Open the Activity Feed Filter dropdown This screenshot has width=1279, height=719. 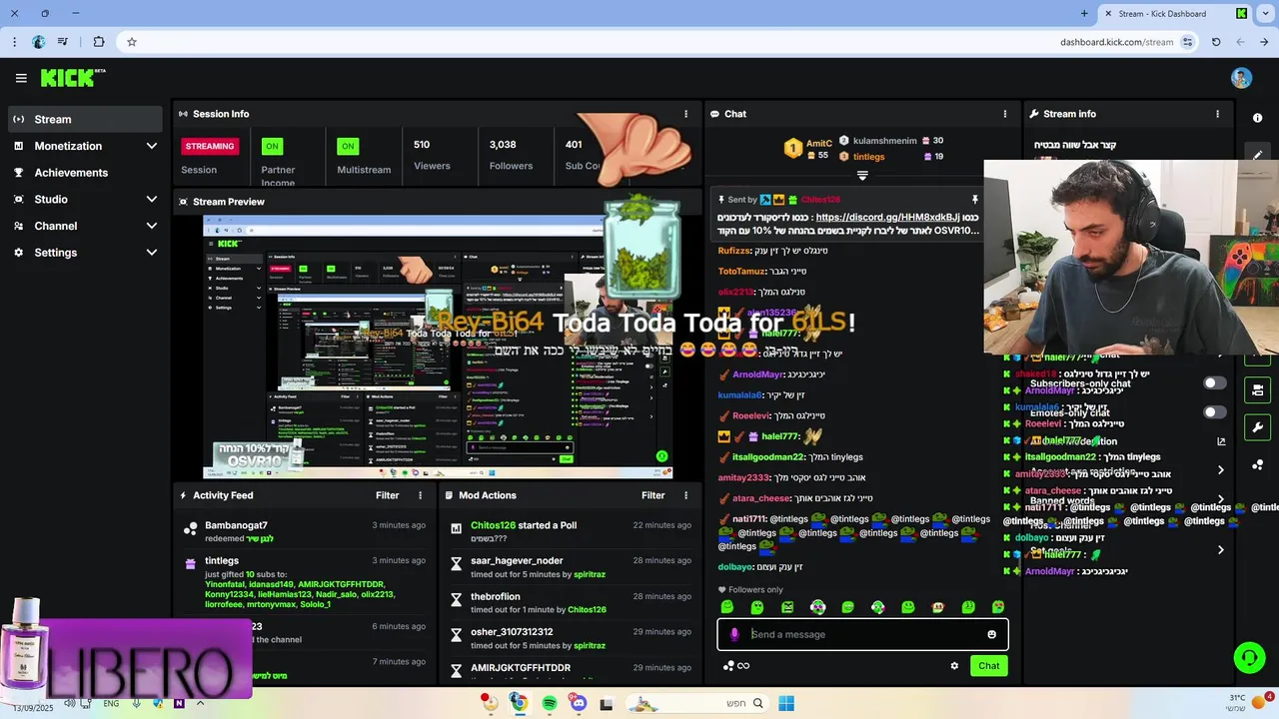[388, 495]
